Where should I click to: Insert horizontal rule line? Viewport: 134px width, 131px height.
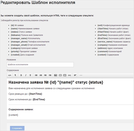coord(81,75)
